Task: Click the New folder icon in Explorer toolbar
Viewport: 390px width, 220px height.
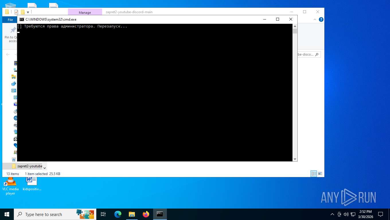Action: pyautogui.click(x=23, y=12)
